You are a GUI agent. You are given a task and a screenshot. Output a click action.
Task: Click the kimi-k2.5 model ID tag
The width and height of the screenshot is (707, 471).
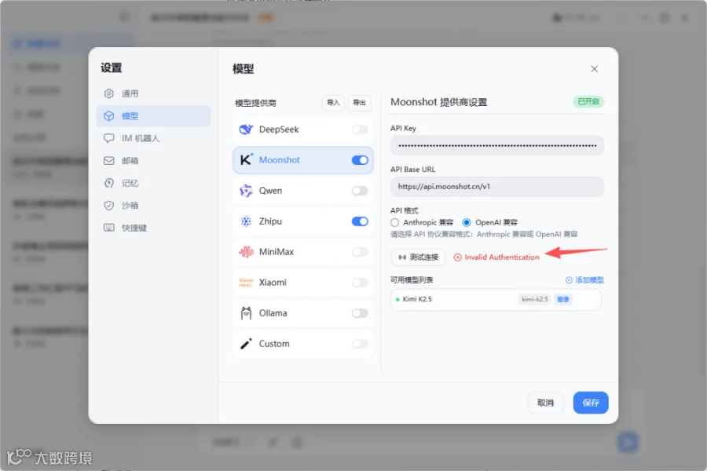pyautogui.click(x=535, y=299)
